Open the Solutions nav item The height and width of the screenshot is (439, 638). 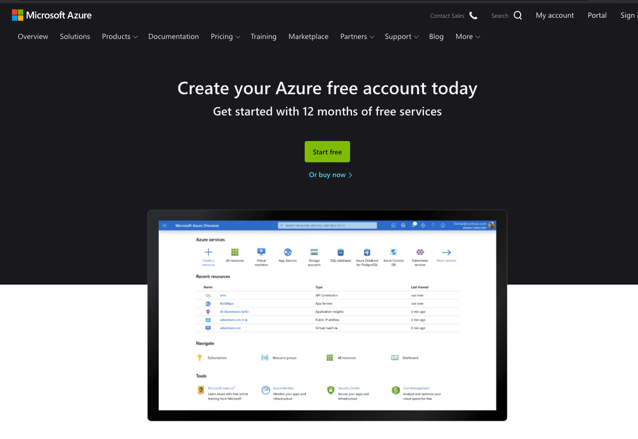pos(75,37)
